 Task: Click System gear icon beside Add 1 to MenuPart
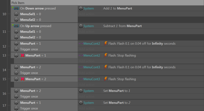81,8
